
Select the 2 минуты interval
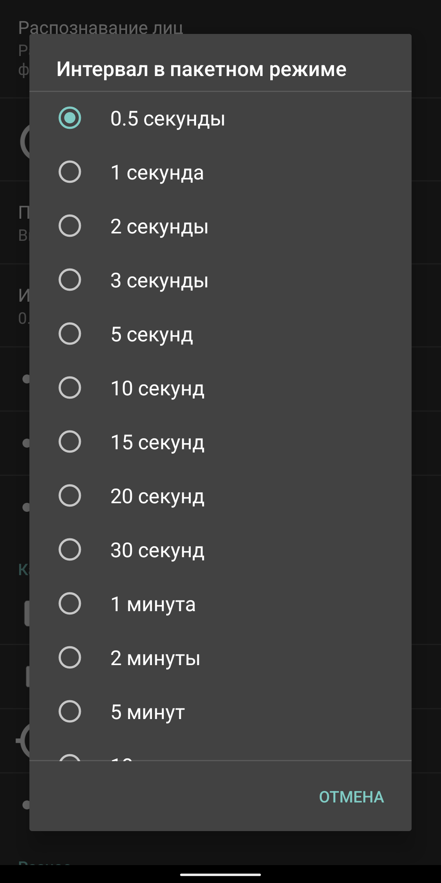coord(70,658)
